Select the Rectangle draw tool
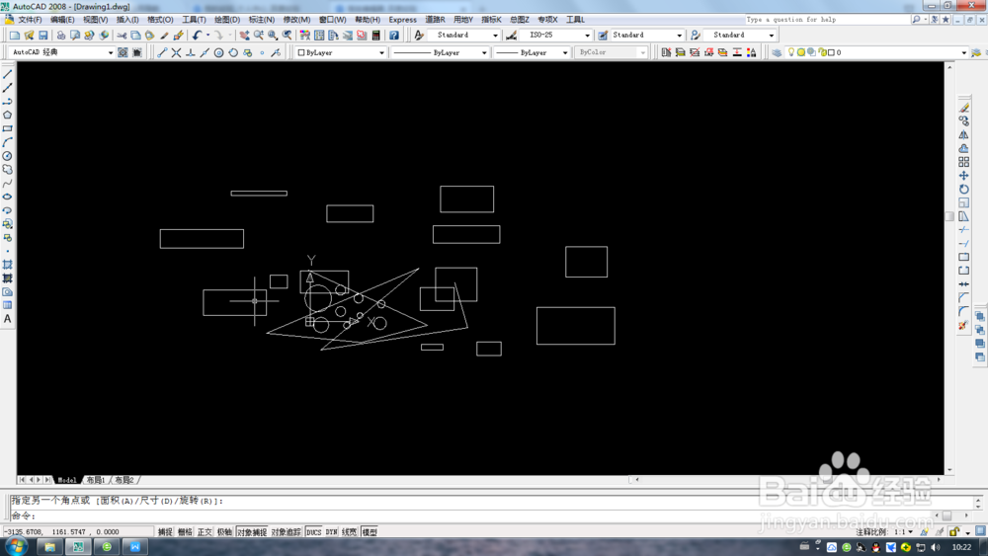988x556 pixels. click(x=8, y=128)
